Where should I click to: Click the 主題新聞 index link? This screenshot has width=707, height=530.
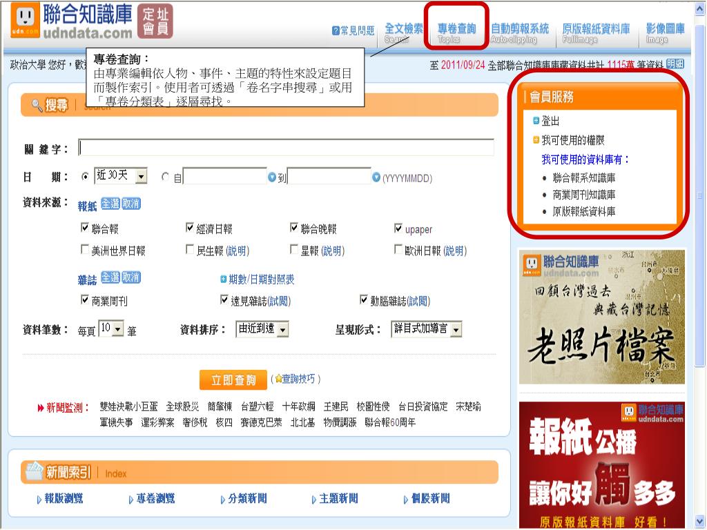[338, 498]
